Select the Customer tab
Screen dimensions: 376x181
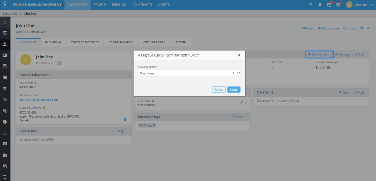[x=28, y=42]
